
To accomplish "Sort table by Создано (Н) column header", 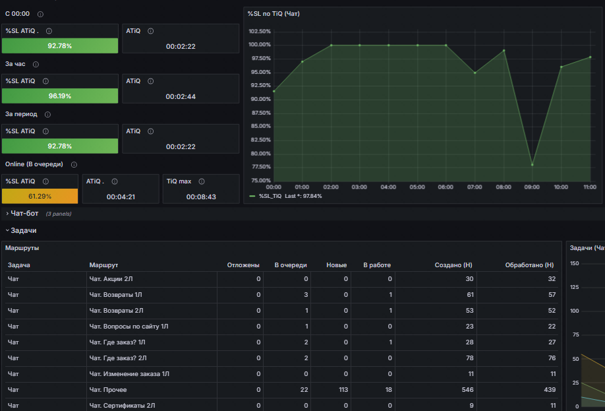I will pyautogui.click(x=453, y=265).
